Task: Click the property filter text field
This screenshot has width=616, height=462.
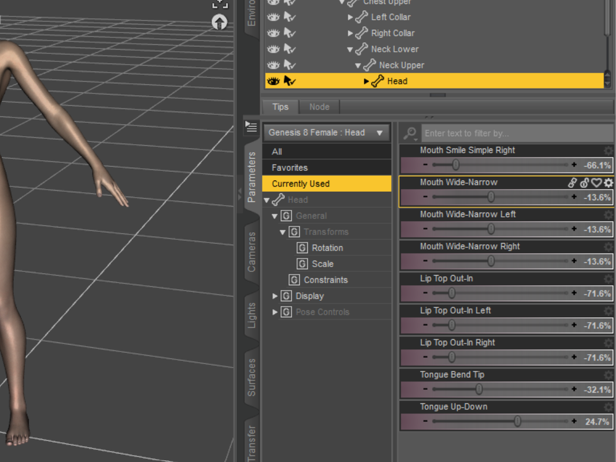Action: pyautogui.click(x=517, y=133)
